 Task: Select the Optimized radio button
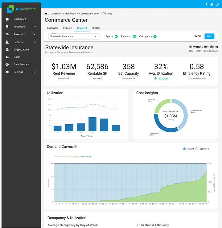(197, 149)
